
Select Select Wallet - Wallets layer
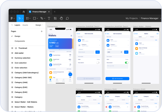tap(24, 107)
